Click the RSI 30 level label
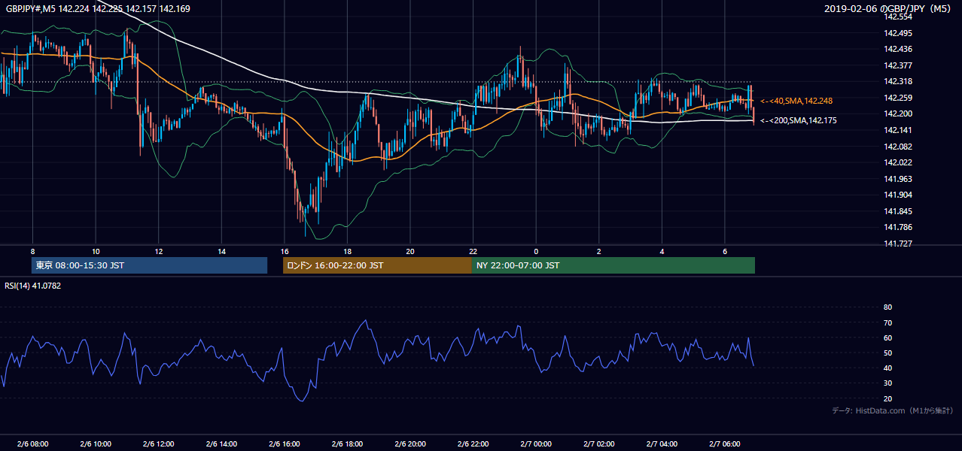962x451 pixels. [887, 383]
